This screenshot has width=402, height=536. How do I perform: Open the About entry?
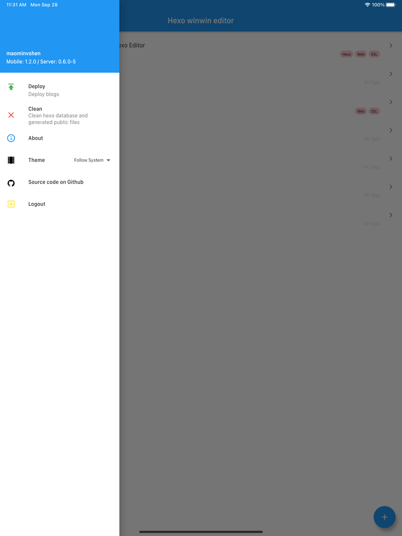[x=59, y=138]
